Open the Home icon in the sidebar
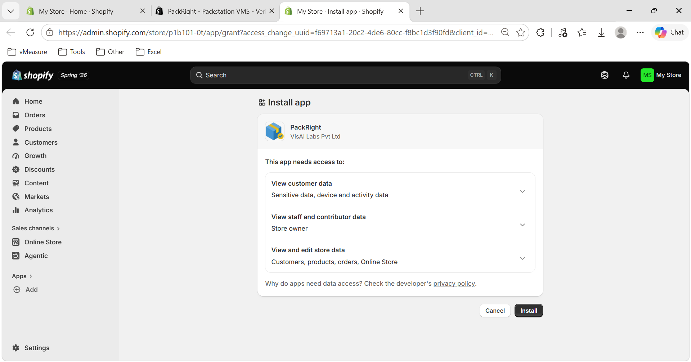691x362 pixels. pos(16,101)
